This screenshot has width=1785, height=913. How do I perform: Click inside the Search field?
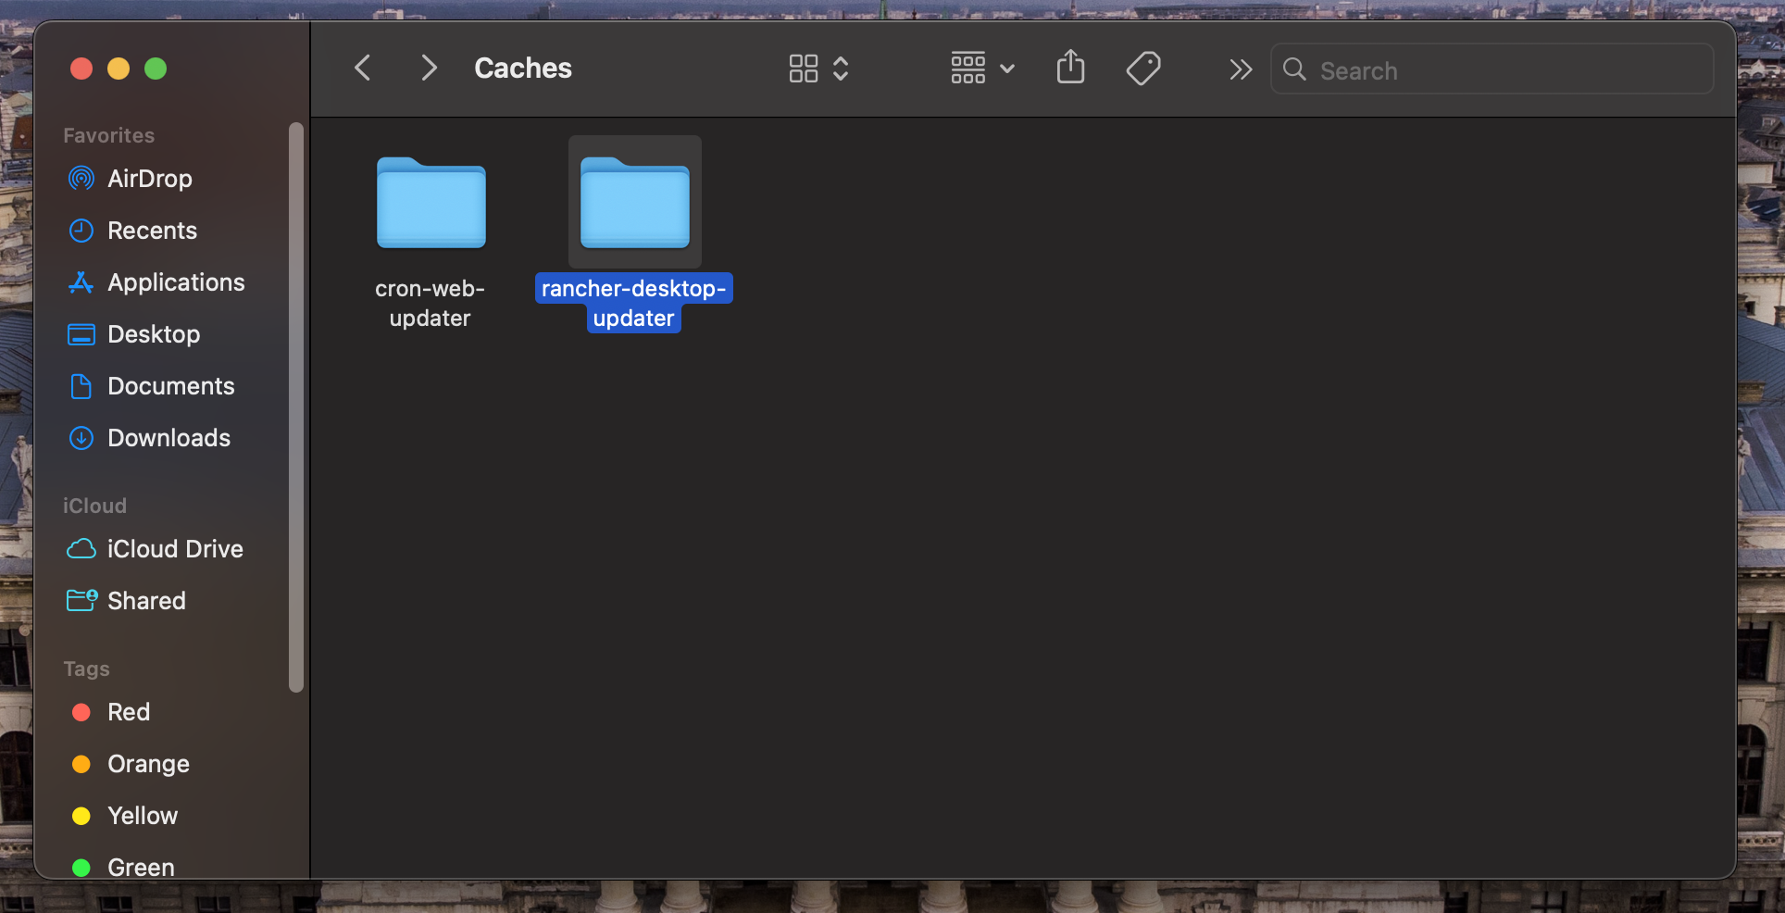(x=1491, y=69)
